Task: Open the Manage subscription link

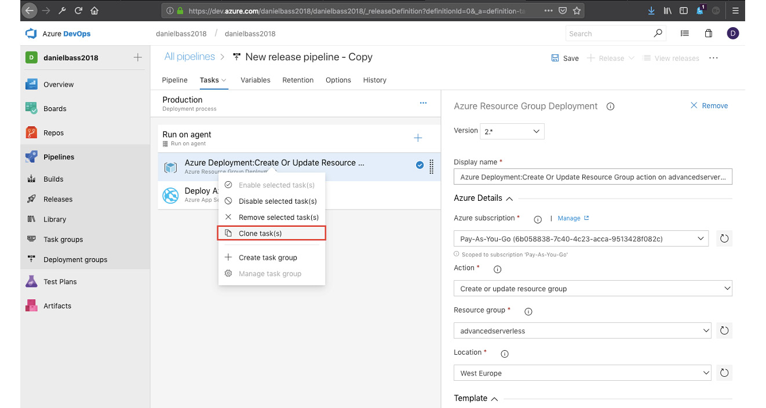Action: pos(573,218)
